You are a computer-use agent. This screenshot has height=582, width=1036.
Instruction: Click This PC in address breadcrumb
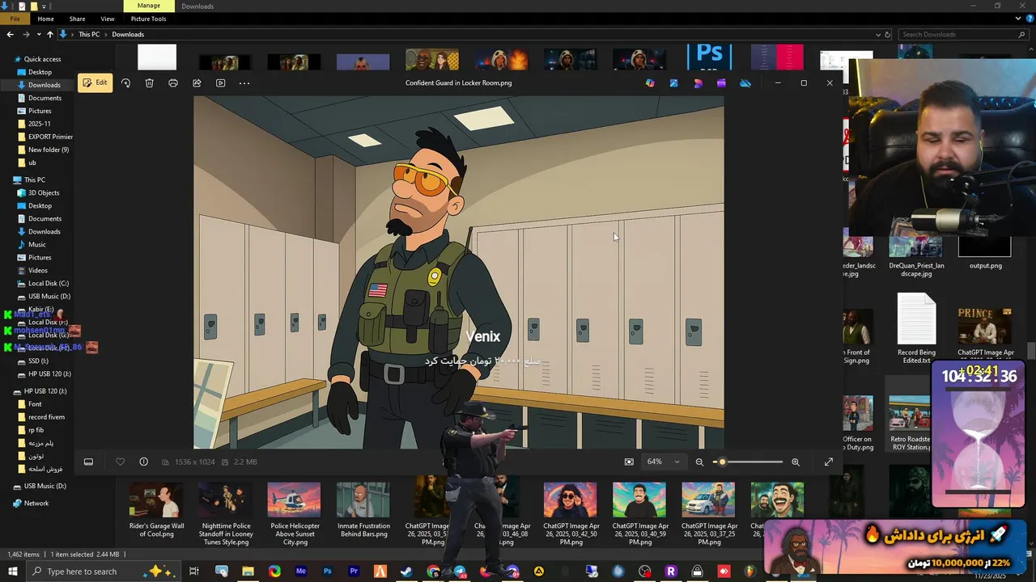pos(89,34)
